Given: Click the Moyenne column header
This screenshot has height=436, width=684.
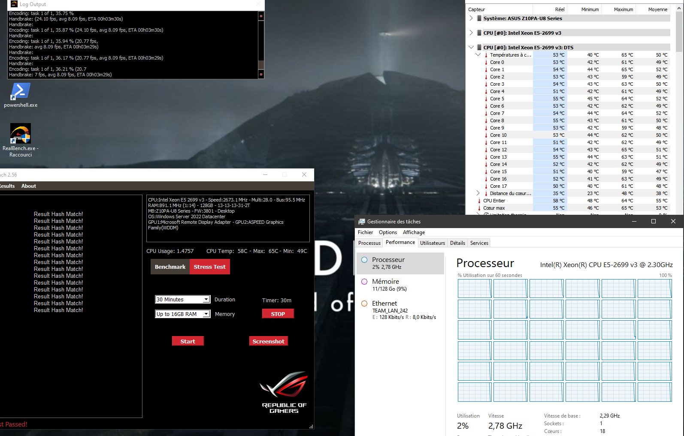Looking at the screenshot, I should (x=653, y=9).
